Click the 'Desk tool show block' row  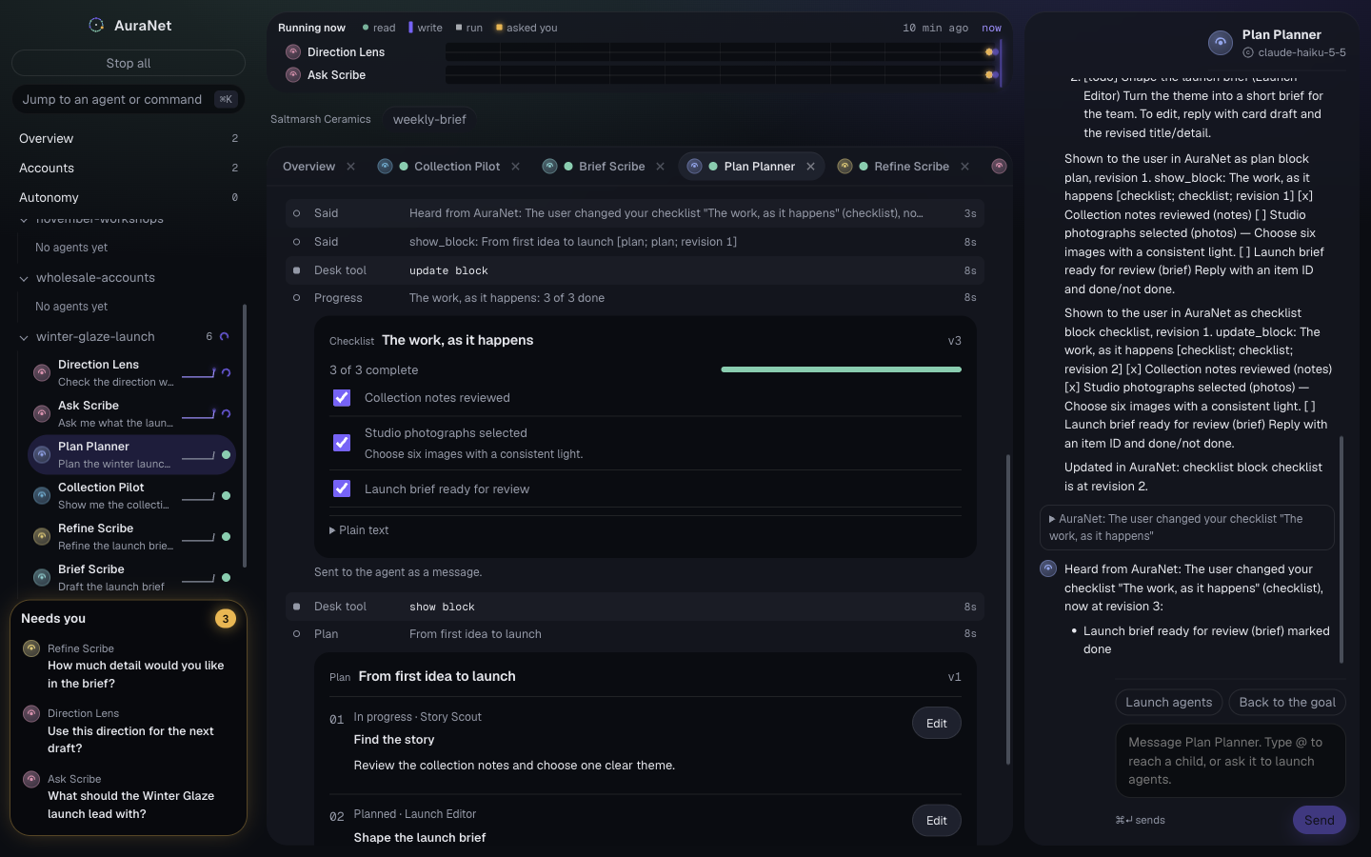634,607
